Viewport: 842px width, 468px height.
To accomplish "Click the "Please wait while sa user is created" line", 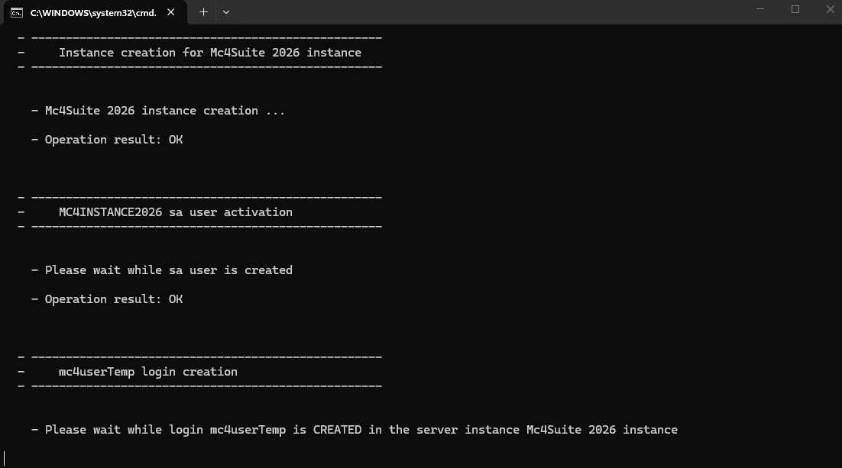I will coord(168,270).
